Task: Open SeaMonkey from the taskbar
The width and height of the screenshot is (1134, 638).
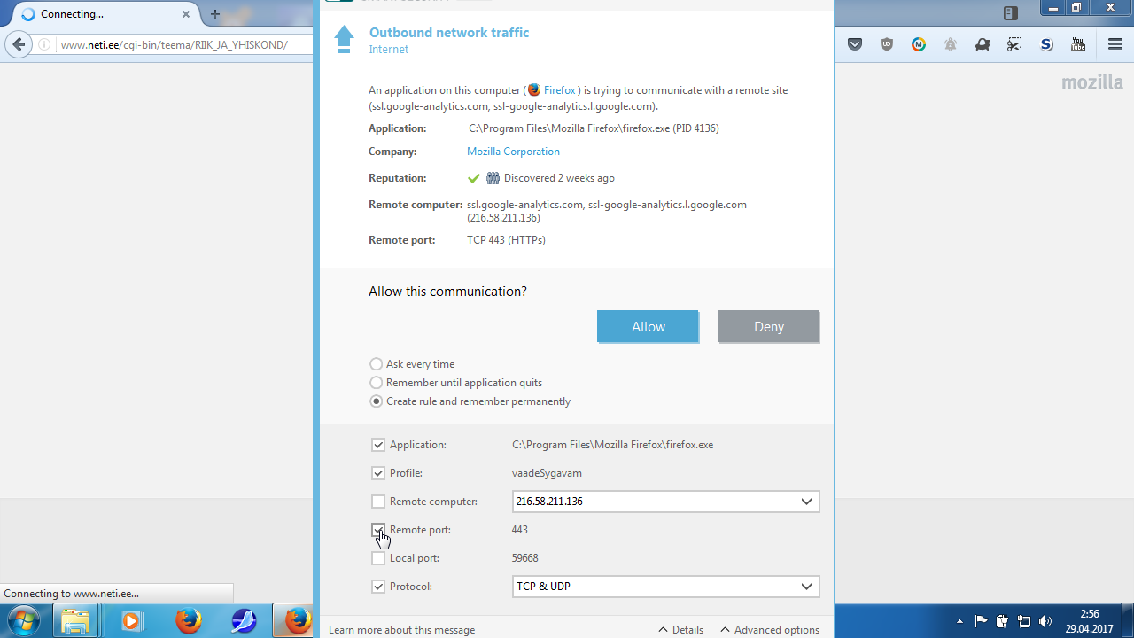Action: coord(243,621)
